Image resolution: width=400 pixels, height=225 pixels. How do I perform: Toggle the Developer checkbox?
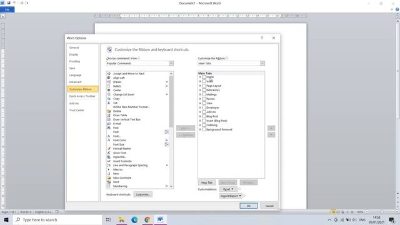[x=204, y=107]
